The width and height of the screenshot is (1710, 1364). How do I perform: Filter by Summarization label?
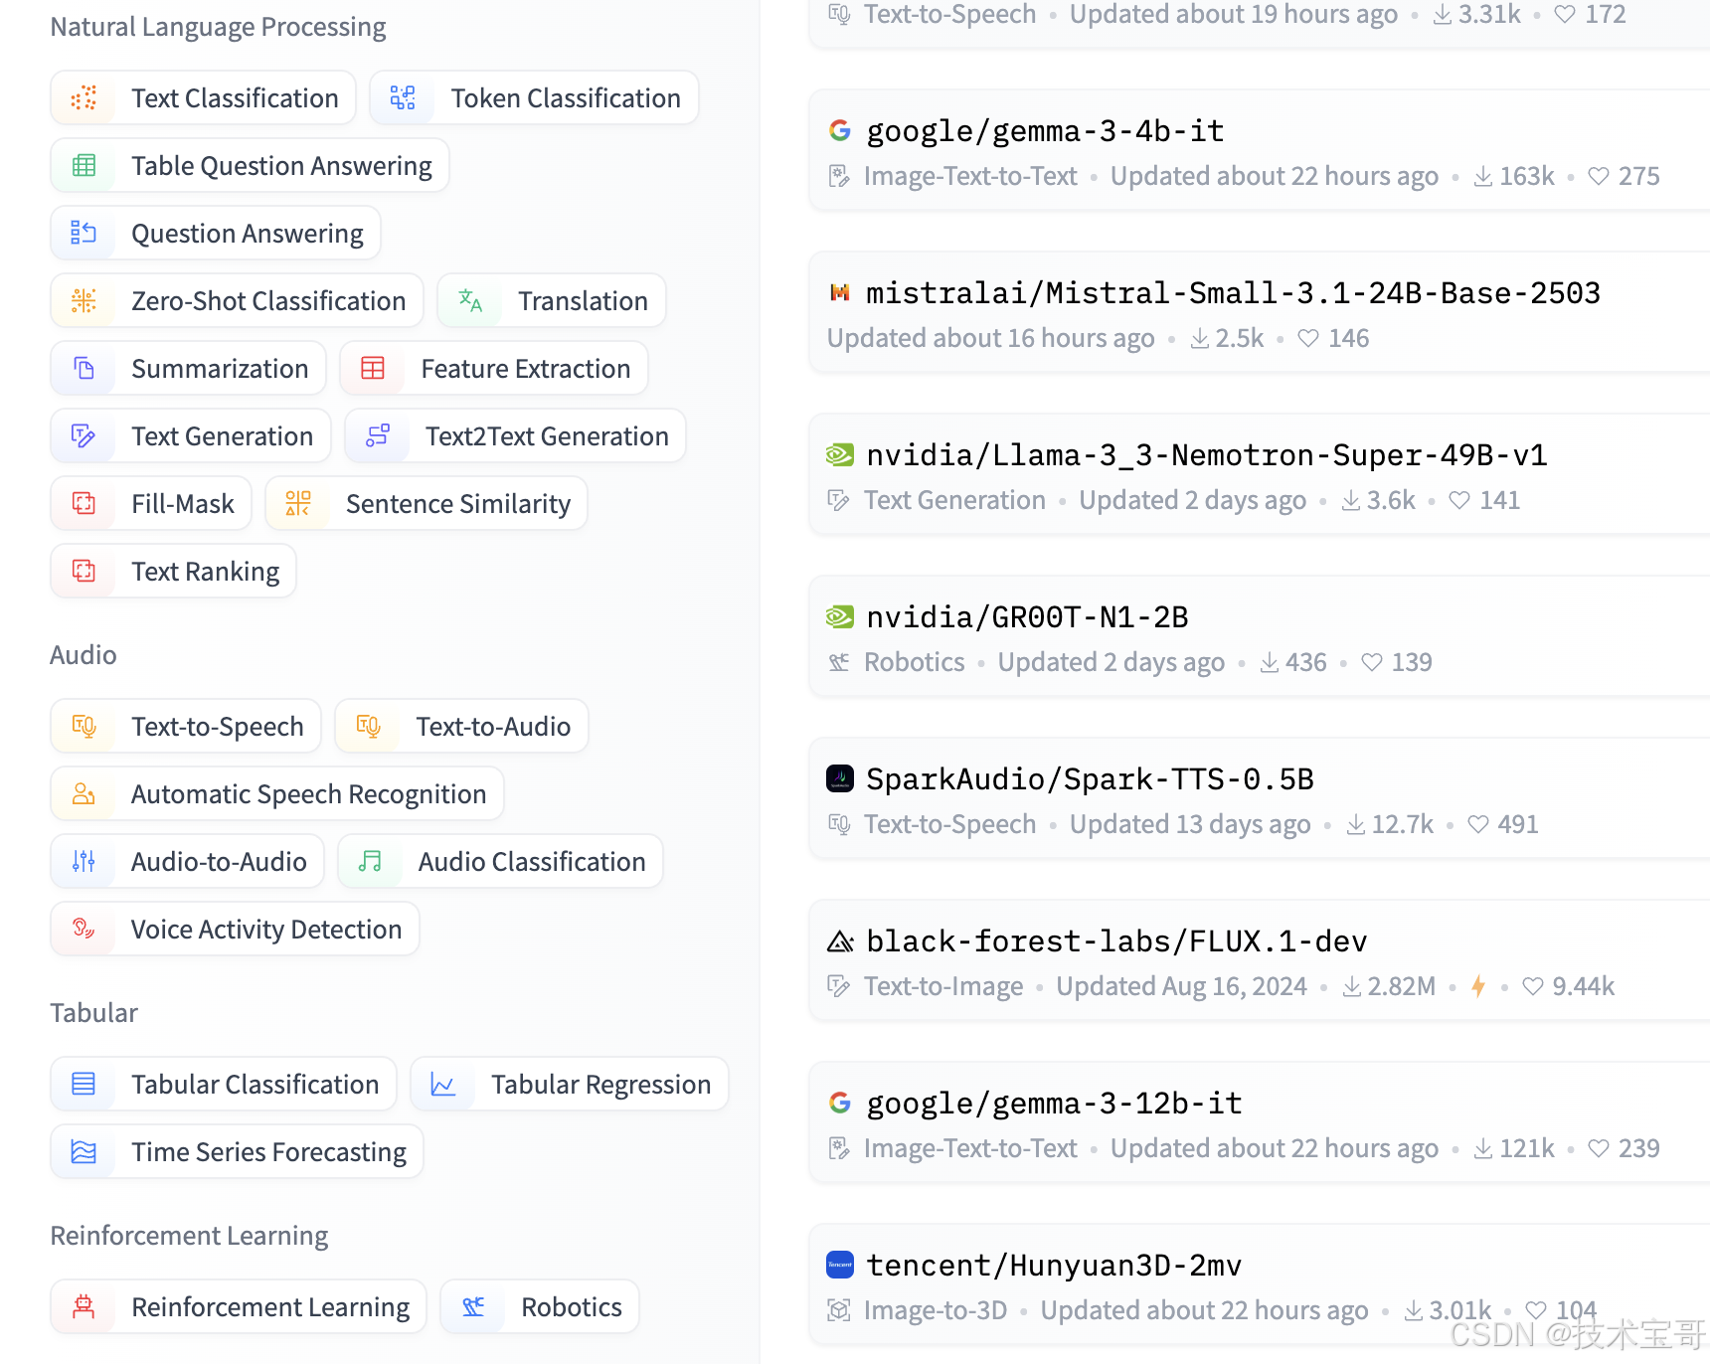tap(220, 368)
